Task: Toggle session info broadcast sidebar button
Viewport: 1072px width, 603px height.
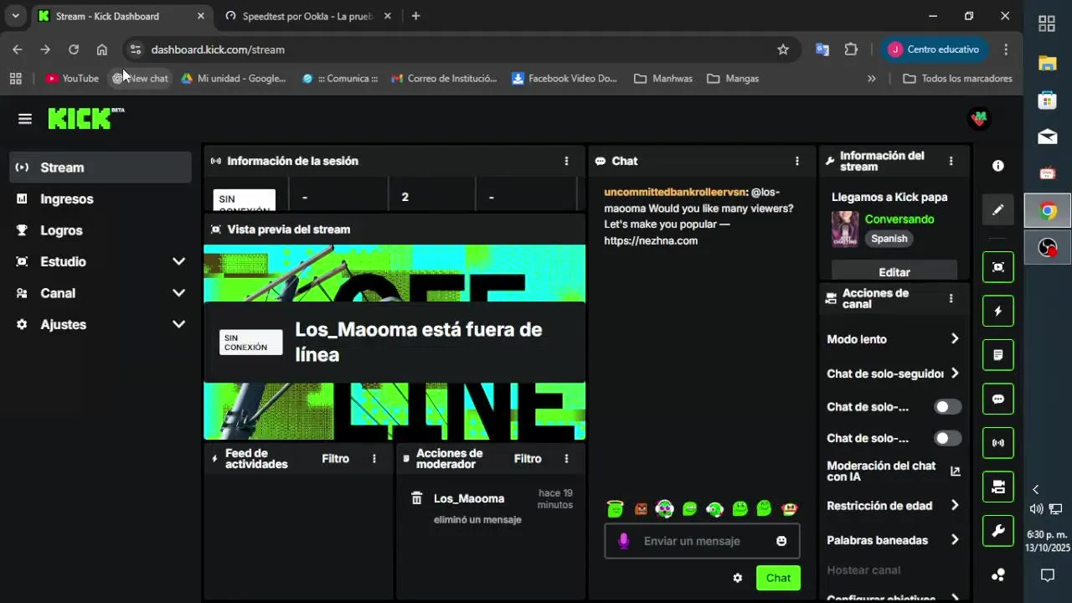Action: 998,443
